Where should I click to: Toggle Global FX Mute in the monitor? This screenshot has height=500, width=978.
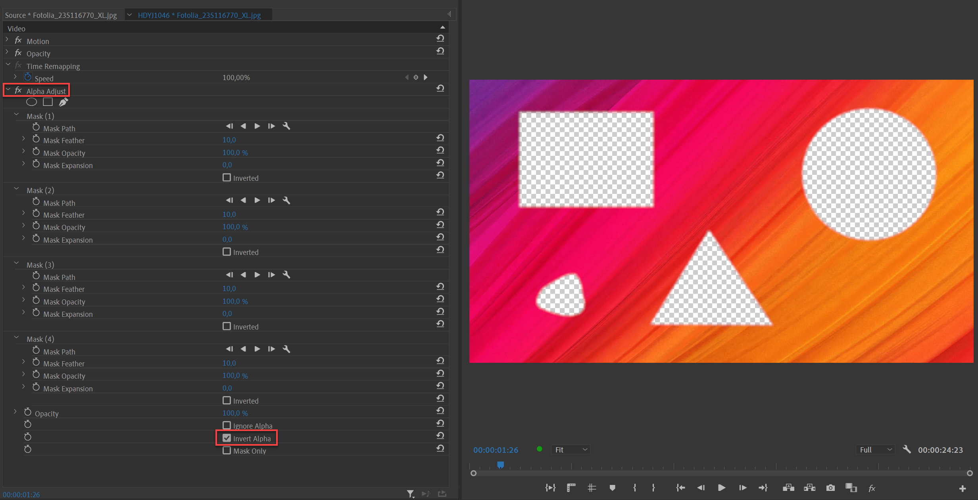point(872,488)
